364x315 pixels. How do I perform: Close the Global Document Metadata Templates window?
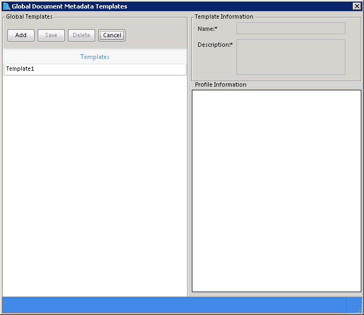(x=357, y=6)
